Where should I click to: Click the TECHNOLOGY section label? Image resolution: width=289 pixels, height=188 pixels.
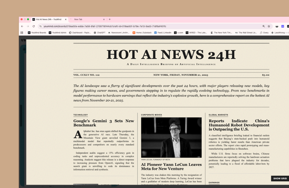(81, 115)
